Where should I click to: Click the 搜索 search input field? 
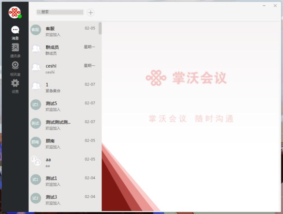point(61,12)
